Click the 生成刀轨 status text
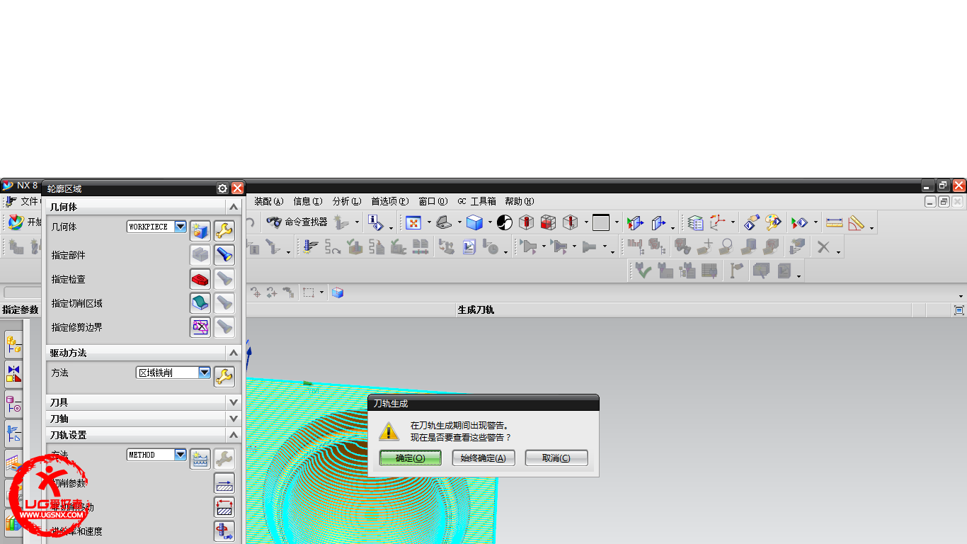Image resolution: width=967 pixels, height=544 pixels. [x=476, y=310]
